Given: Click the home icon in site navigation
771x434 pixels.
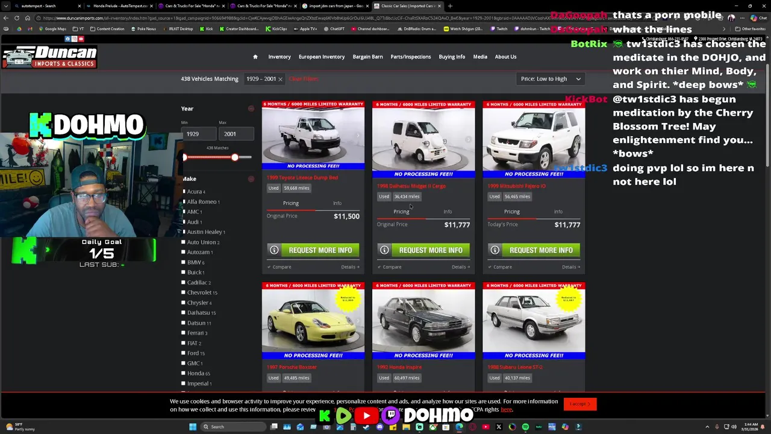Looking at the screenshot, I should pyautogui.click(x=255, y=57).
